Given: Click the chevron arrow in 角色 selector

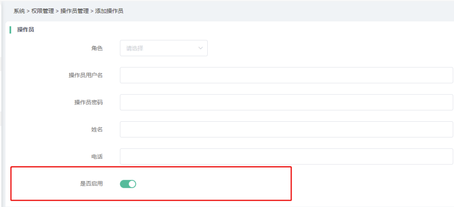Looking at the screenshot, I should pos(201,48).
